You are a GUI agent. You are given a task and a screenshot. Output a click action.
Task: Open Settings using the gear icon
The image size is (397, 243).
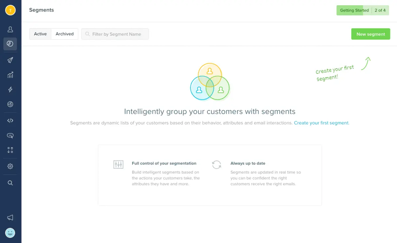coord(10,166)
